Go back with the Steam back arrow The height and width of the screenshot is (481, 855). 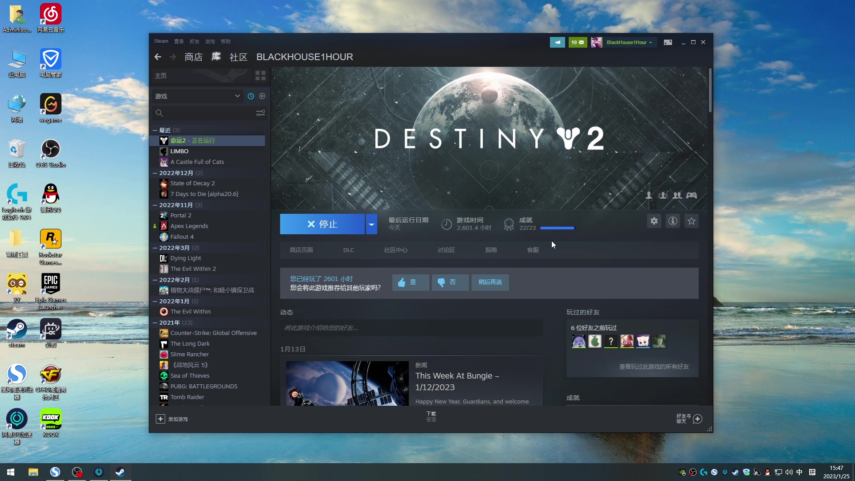click(158, 57)
